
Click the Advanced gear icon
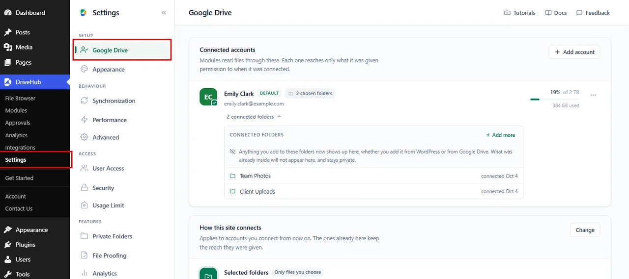[x=84, y=137]
